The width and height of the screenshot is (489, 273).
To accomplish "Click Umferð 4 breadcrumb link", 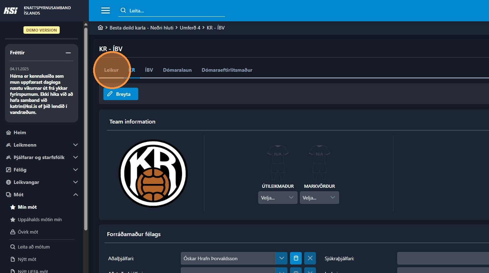I will (189, 28).
